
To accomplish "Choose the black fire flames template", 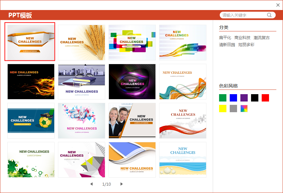I will (31, 81).
